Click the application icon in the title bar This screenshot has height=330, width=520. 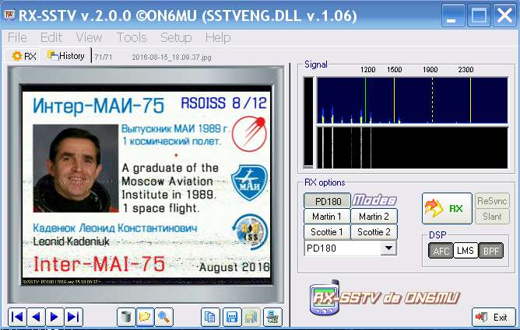tap(9, 15)
